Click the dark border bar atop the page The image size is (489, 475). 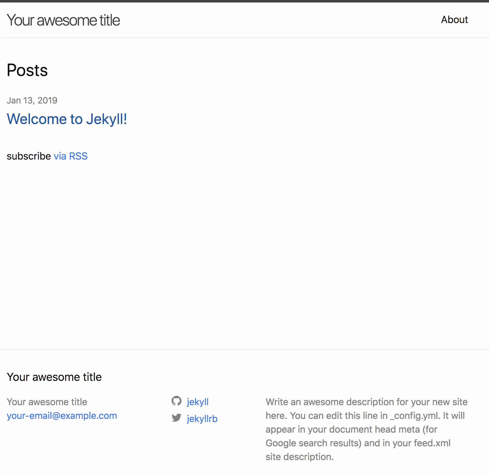click(244, 1)
